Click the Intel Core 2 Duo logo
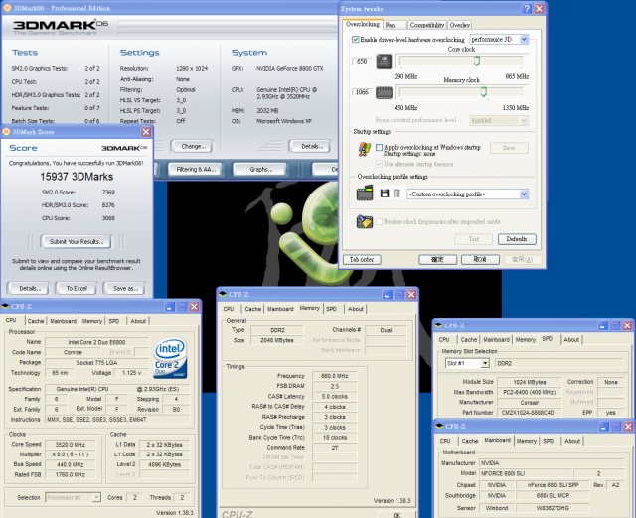This screenshot has width=636, height=518. coord(170,358)
